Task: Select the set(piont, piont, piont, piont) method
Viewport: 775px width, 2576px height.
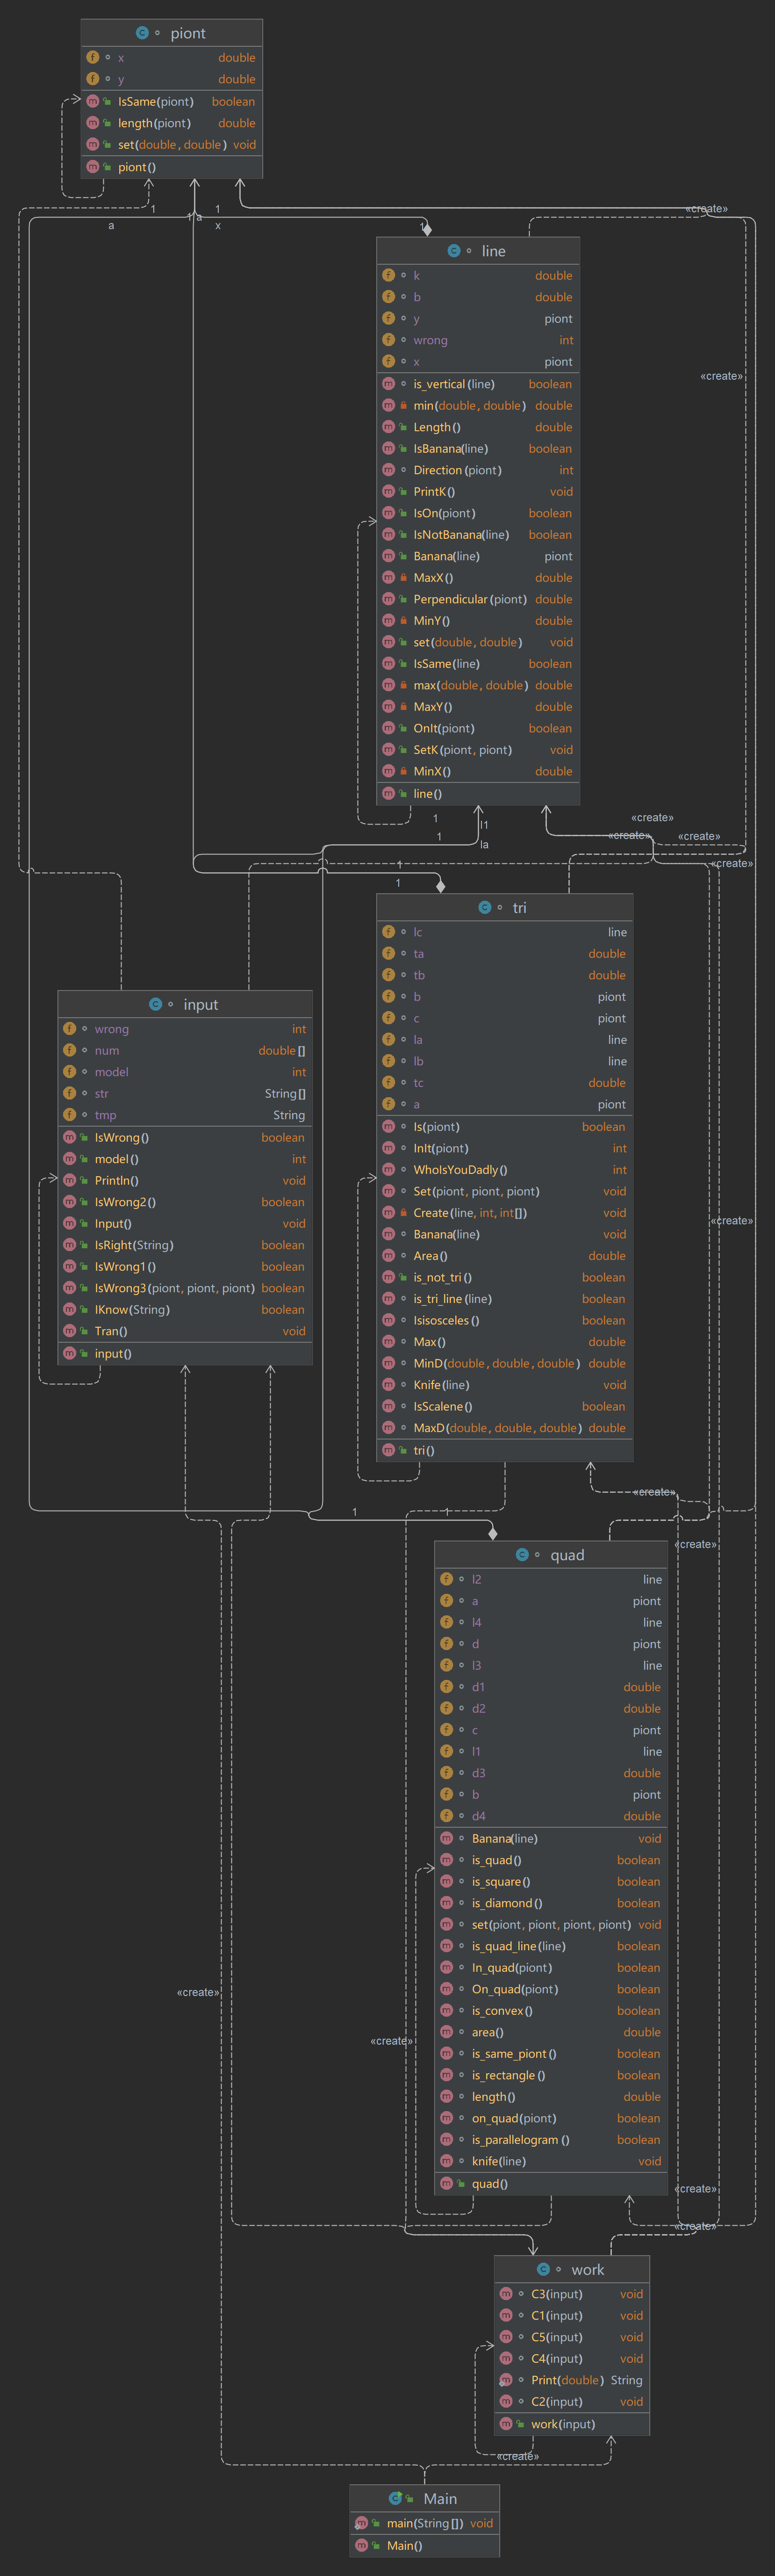Action: click(x=551, y=1924)
